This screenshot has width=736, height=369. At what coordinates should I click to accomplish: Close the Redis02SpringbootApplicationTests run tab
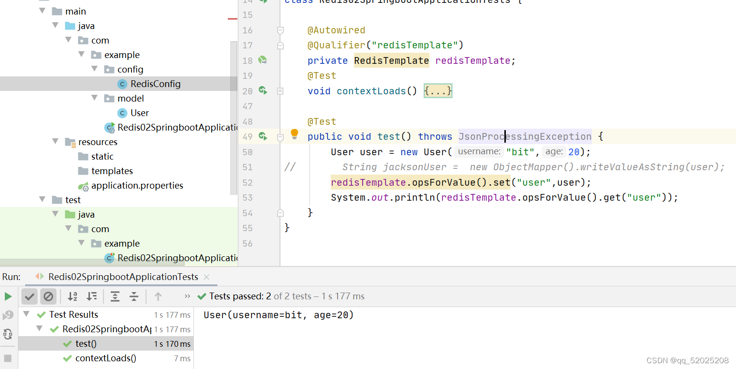tap(206, 277)
